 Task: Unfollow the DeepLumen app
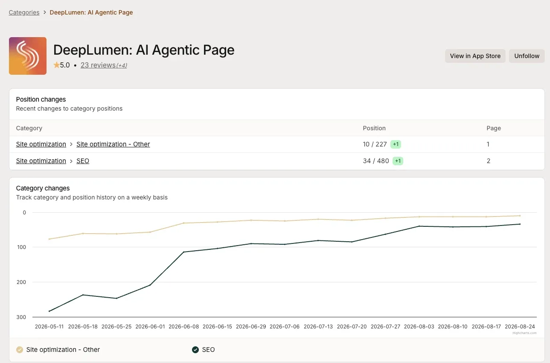pos(527,56)
